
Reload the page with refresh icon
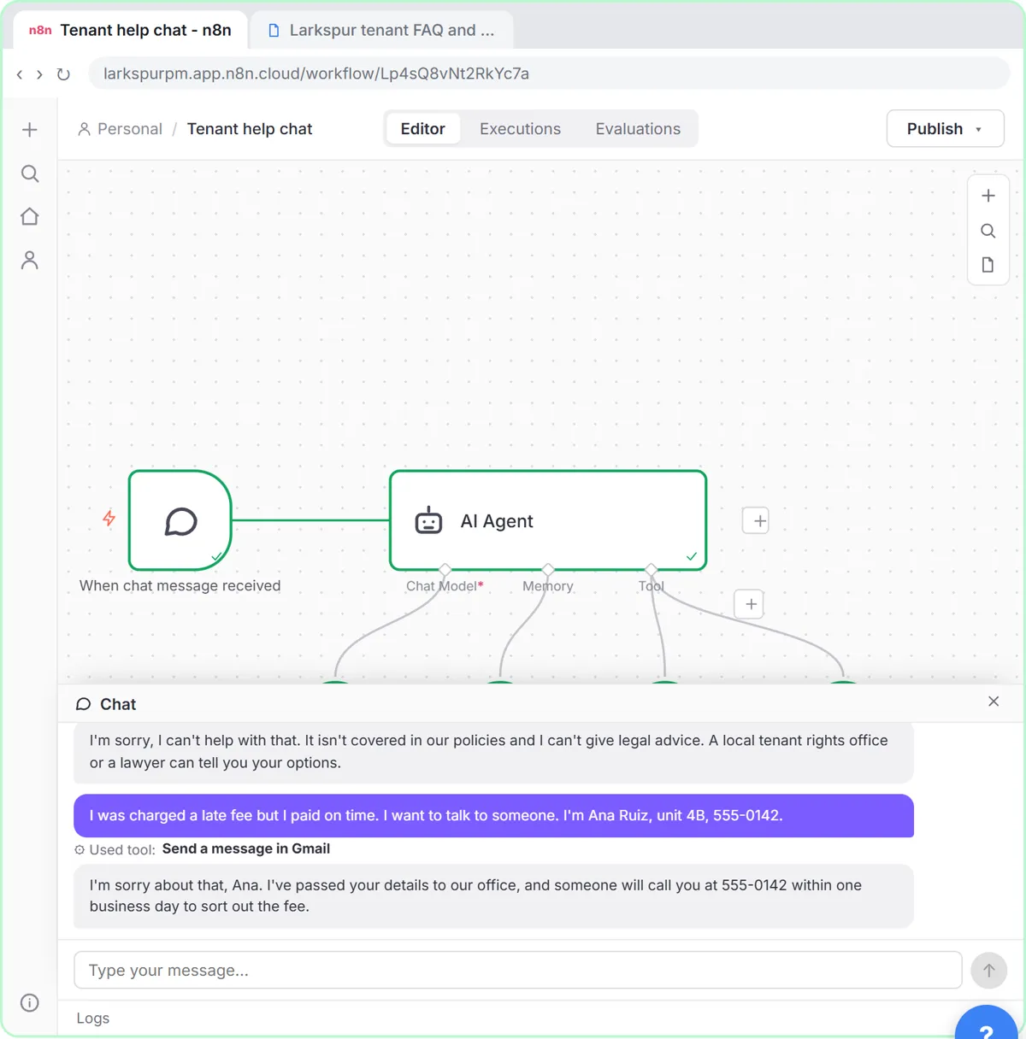pyautogui.click(x=63, y=74)
